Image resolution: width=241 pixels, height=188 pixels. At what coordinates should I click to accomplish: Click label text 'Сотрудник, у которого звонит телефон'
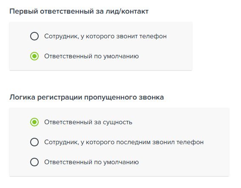click(105, 37)
